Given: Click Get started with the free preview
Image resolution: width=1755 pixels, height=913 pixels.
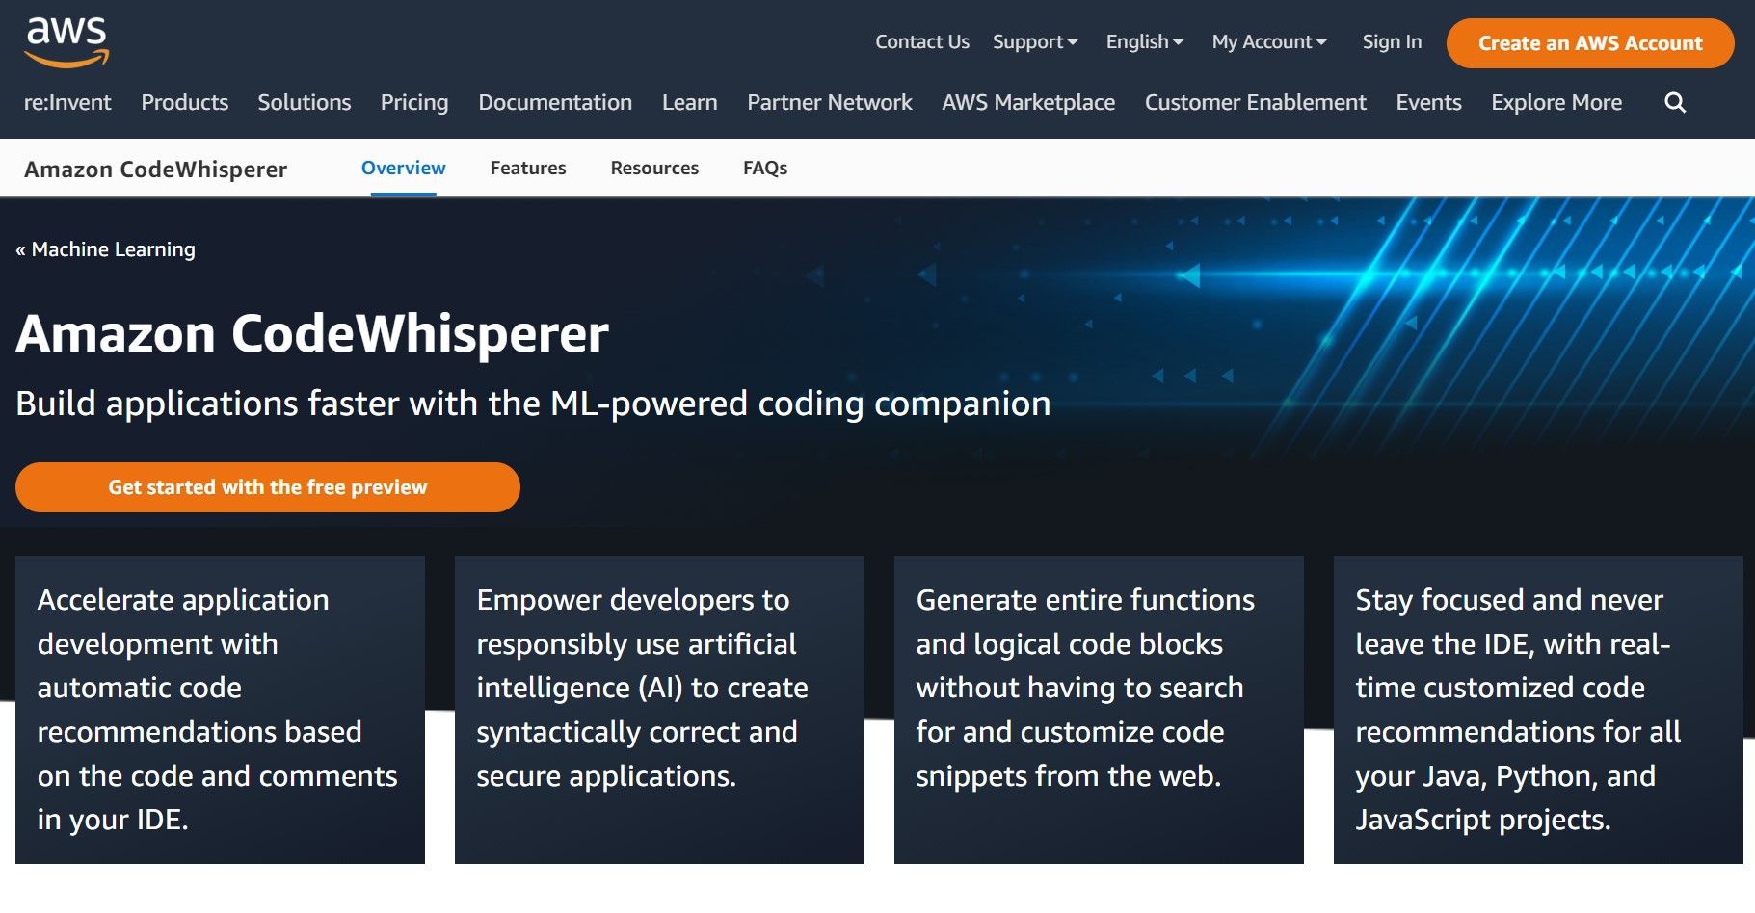Looking at the screenshot, I should point(267,487).
